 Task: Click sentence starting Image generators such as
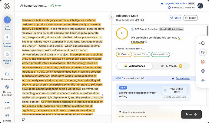62,59
